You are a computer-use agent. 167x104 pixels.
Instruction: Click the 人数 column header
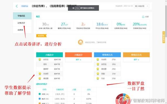tap(74, 90)
